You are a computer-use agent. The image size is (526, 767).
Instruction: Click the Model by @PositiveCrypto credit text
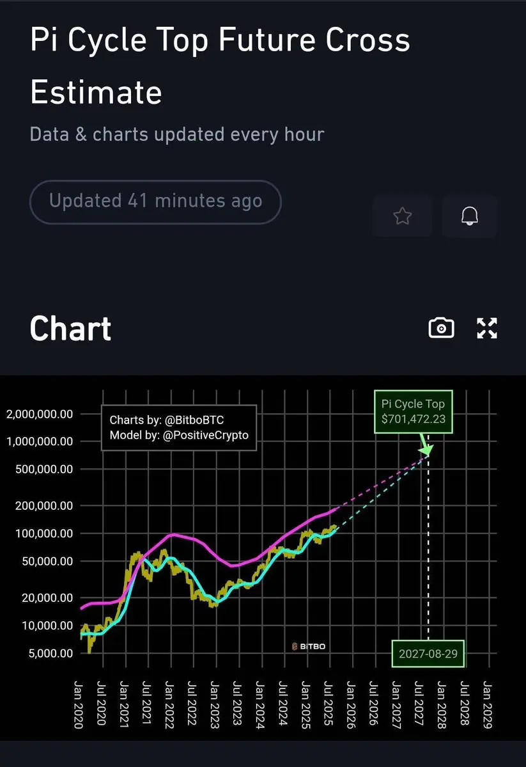pyautogui.click(x=179, y=435)
